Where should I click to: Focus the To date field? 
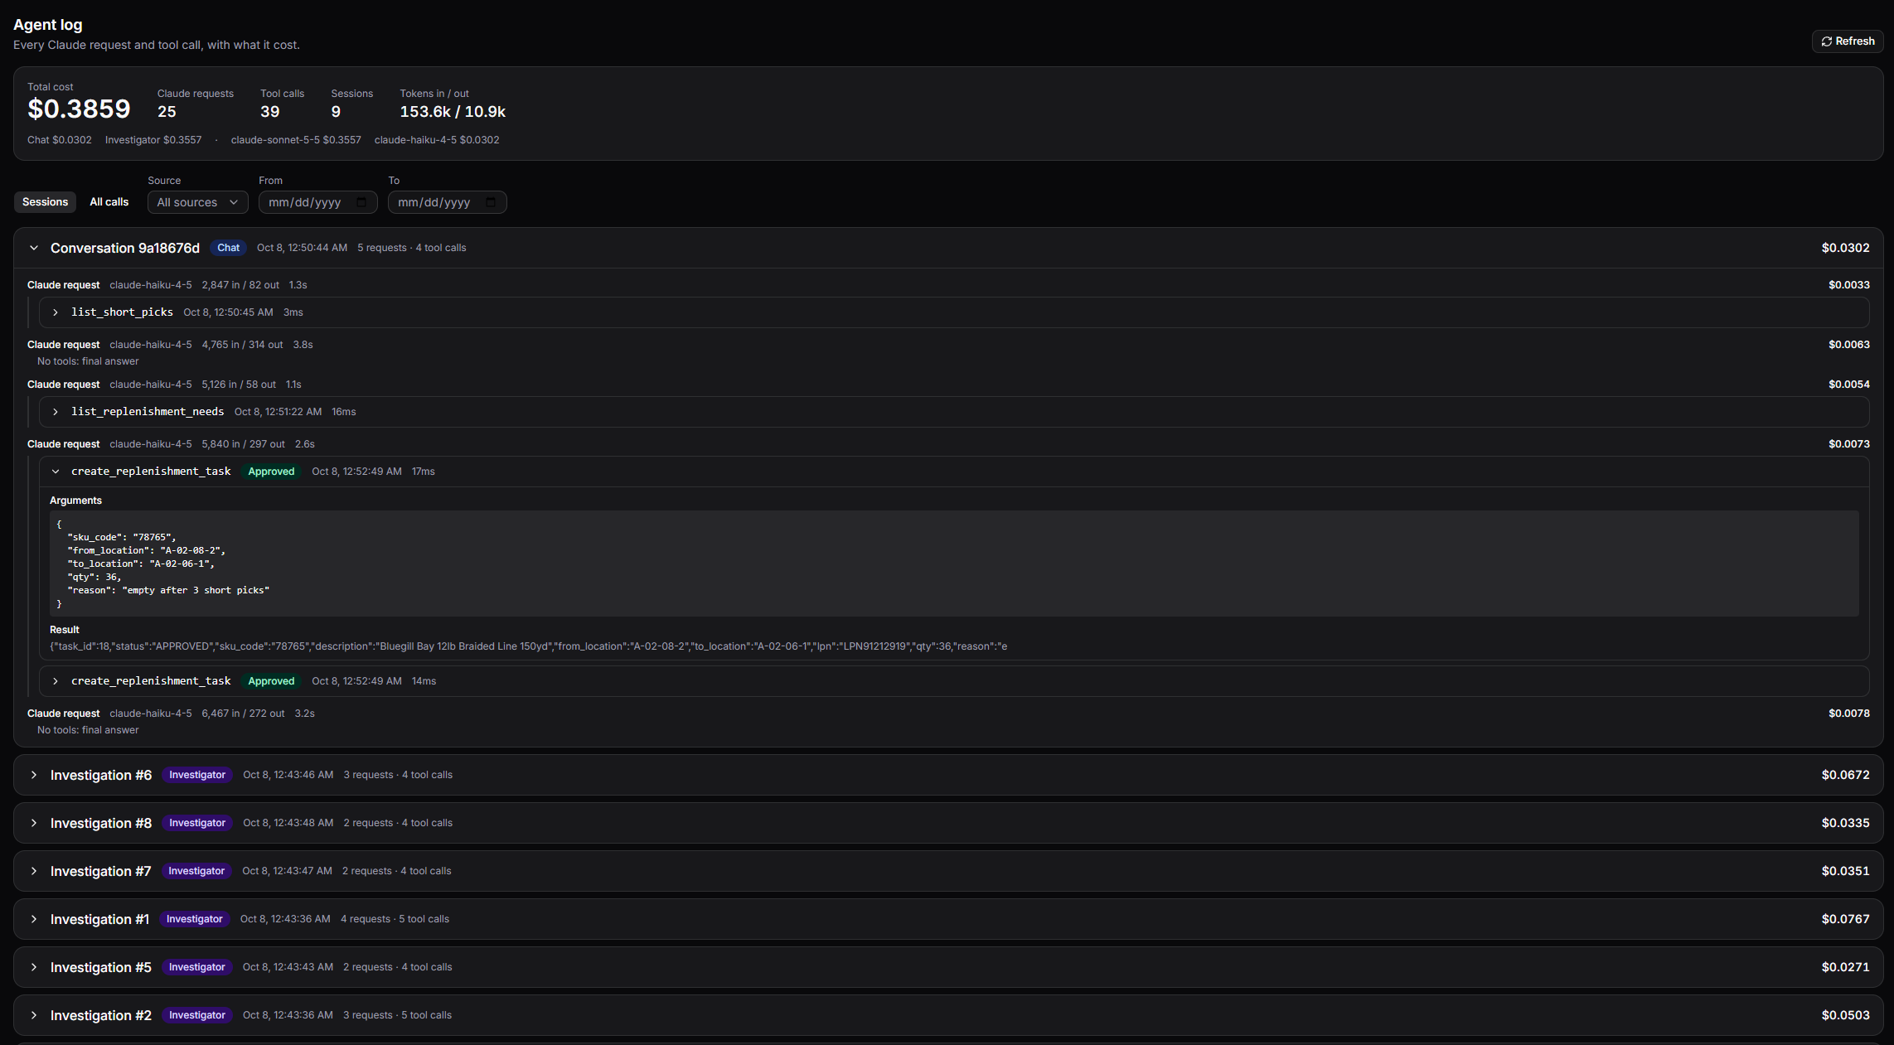447,202
